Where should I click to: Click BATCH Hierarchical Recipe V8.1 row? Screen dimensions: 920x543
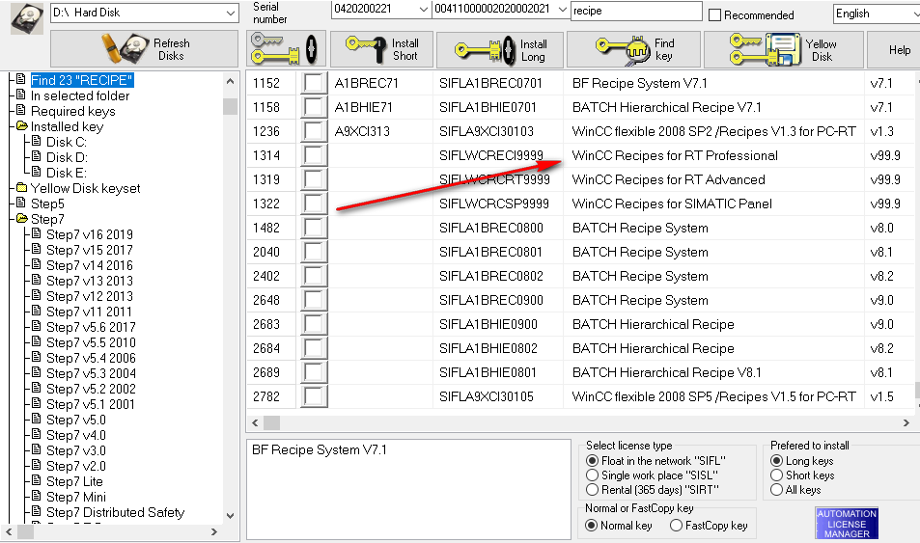pos(666,372)
